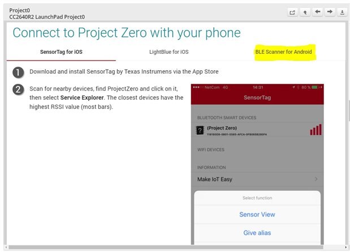Click the share/export icon in header

(292, 12)
